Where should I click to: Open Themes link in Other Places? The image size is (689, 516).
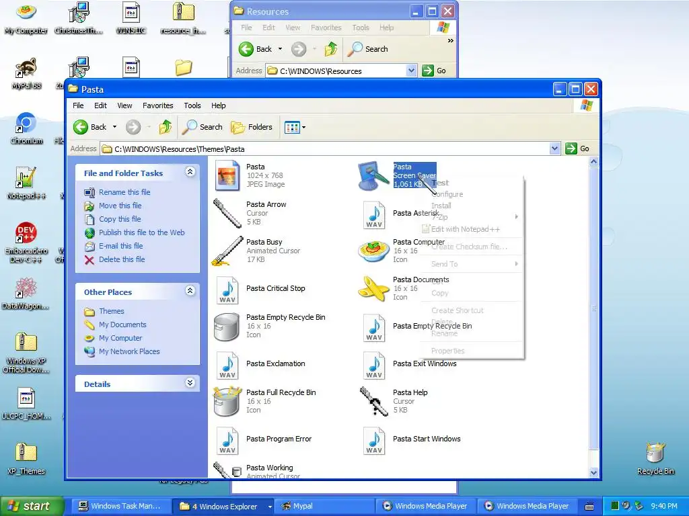(x=111, y=311)
